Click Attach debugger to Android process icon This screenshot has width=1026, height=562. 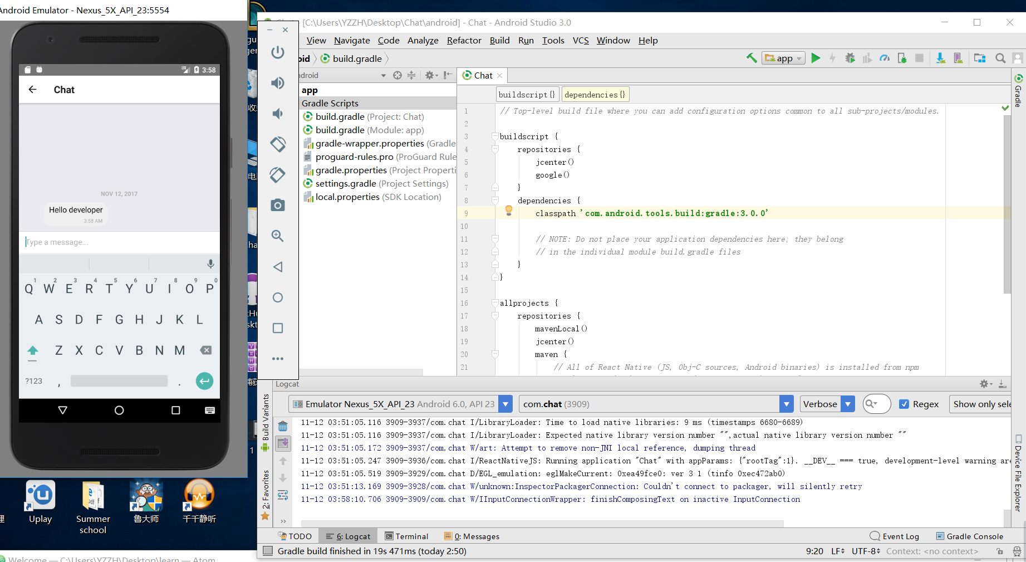point(902,58)
